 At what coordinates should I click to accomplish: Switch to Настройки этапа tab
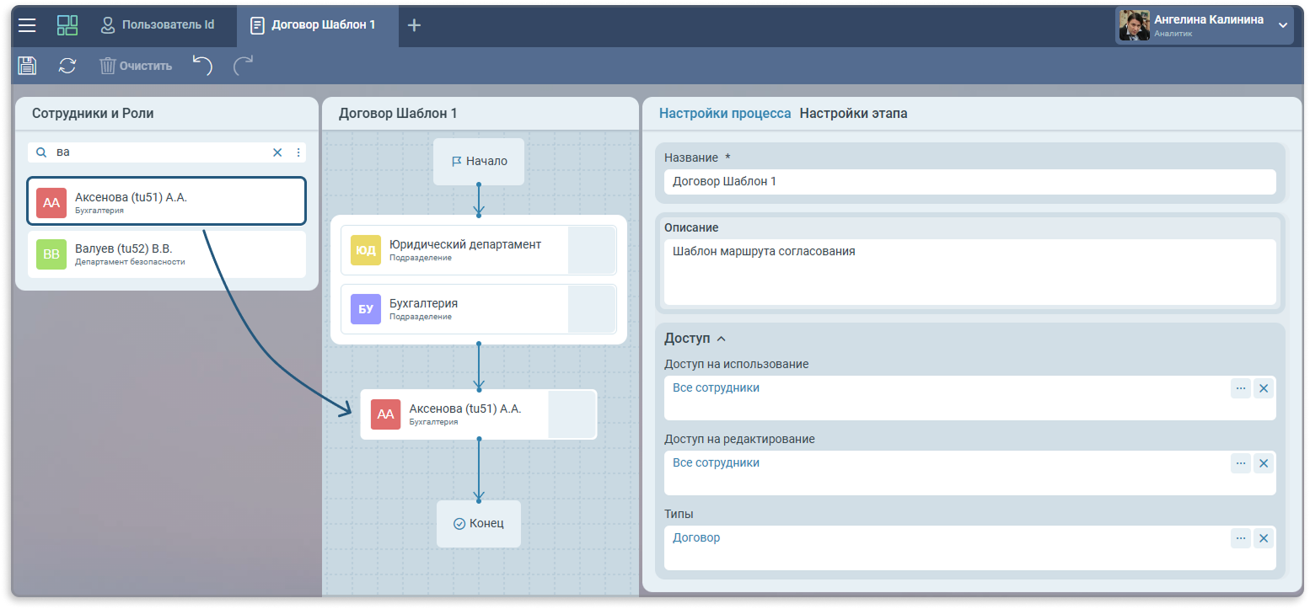[853, 113]
